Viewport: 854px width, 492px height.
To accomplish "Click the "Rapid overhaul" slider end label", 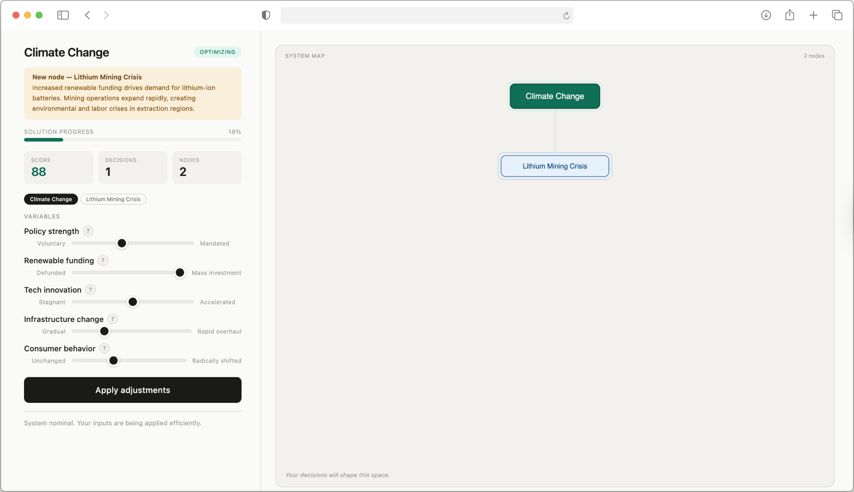I will [219, 331].
